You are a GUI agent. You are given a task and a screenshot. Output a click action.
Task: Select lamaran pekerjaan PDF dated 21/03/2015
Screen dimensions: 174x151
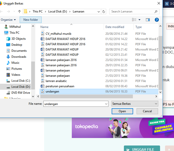tap(99, 76)
